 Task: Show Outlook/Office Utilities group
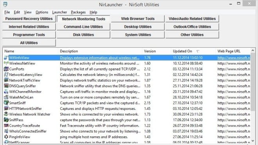tap(192, 27)
